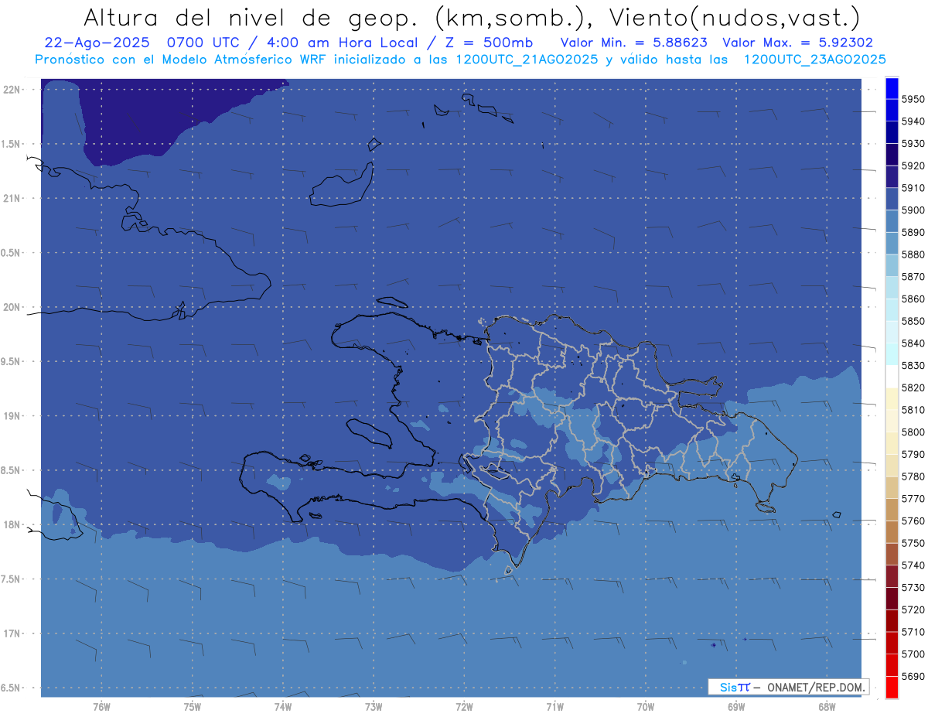Click the 22N latitude axis label
928x717 pixels.
click(x=12, y=89)
